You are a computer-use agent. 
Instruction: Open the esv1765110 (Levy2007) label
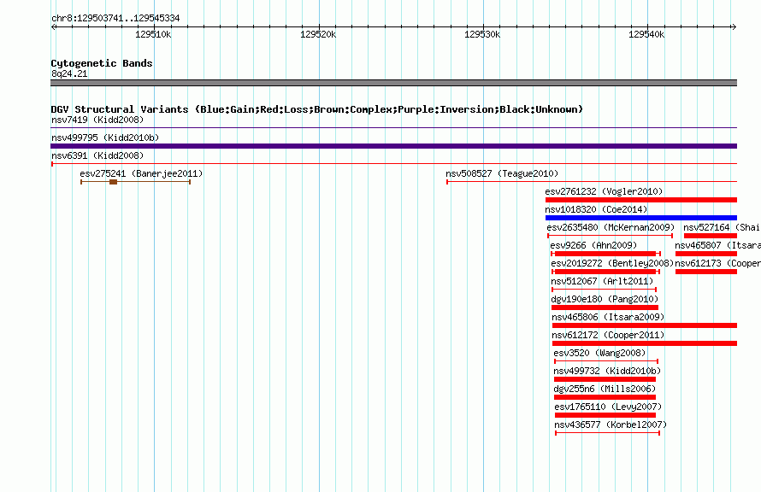pos(608,407)
